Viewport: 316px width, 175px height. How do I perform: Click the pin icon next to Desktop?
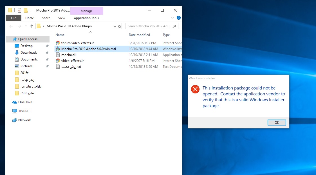coord(47,46)
